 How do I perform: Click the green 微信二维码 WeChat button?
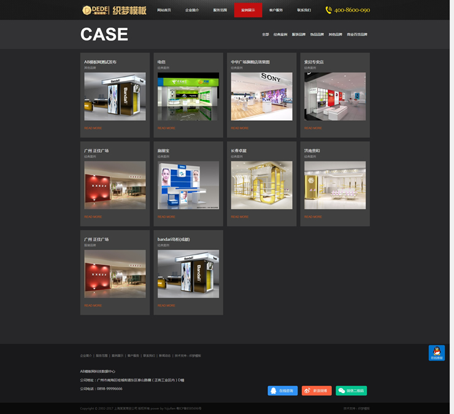351,391
